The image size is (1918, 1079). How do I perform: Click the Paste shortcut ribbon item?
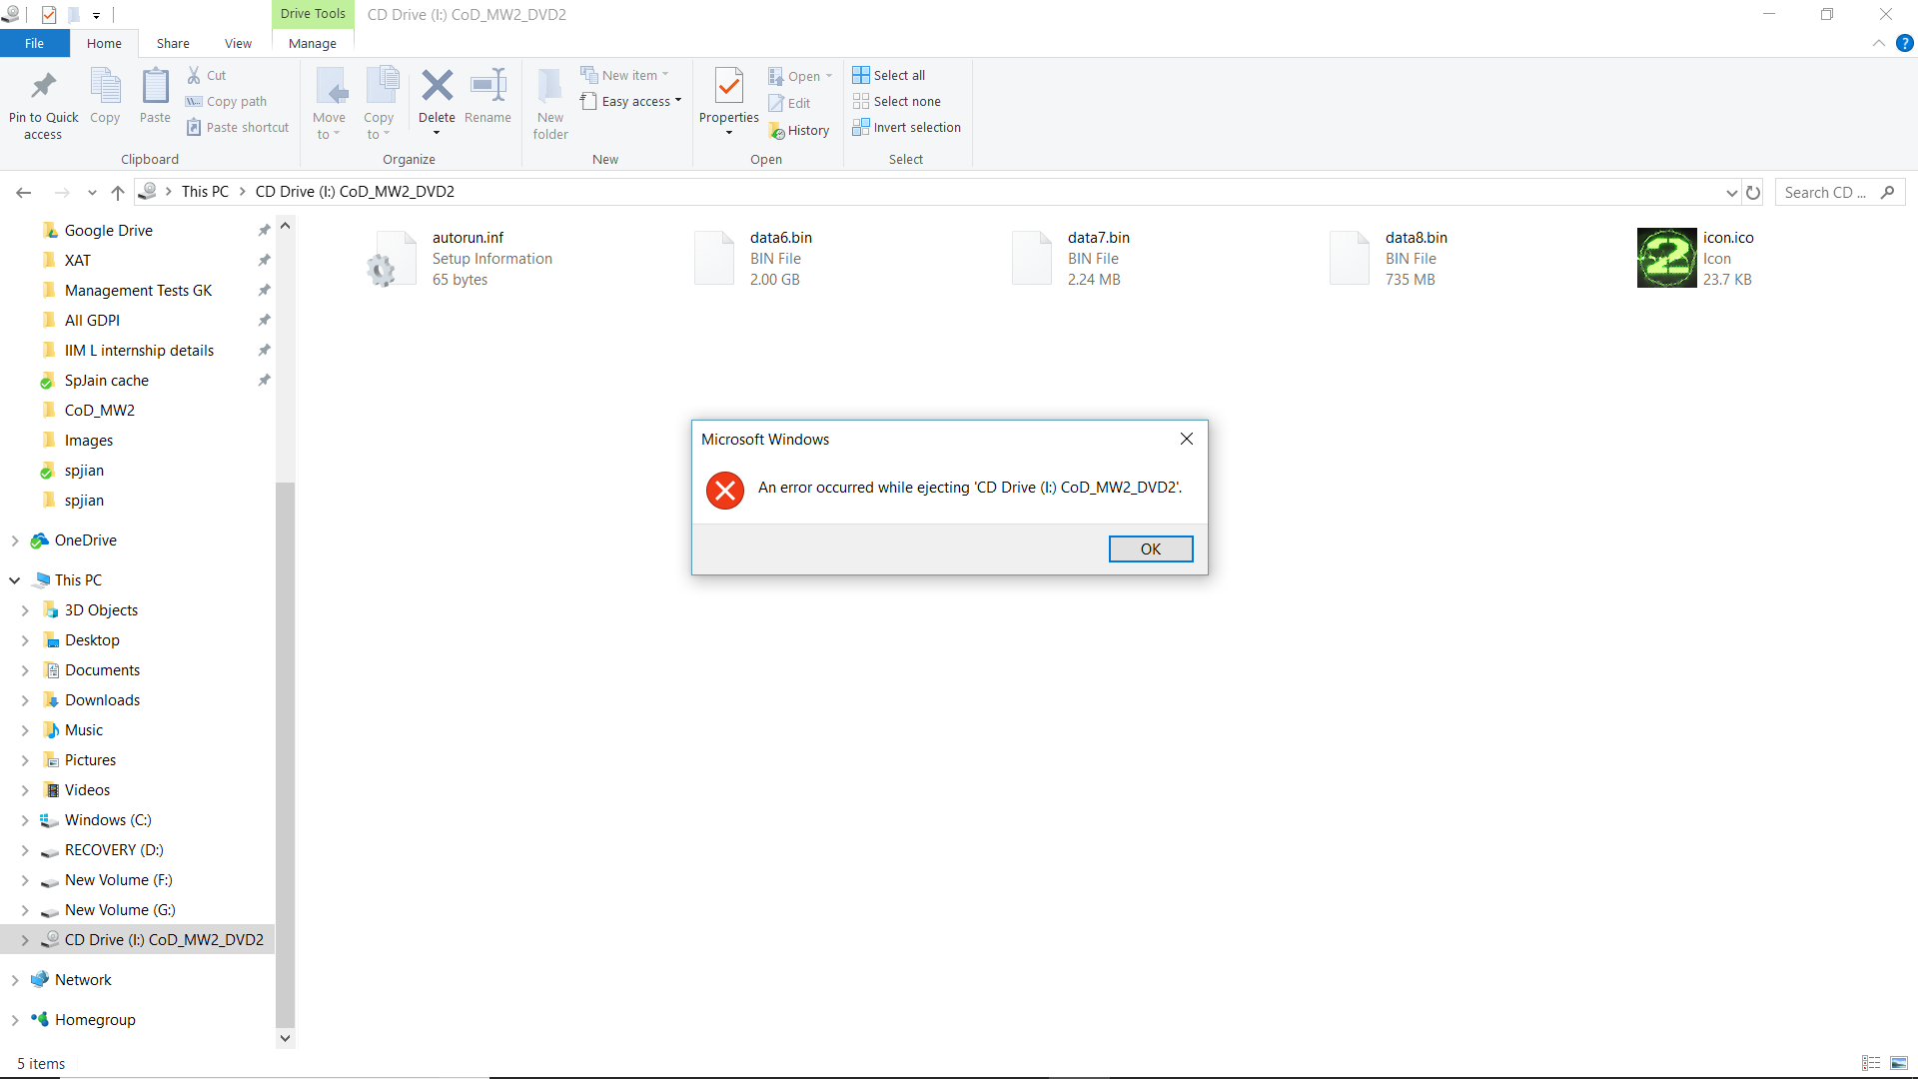[x=238, y=127]
